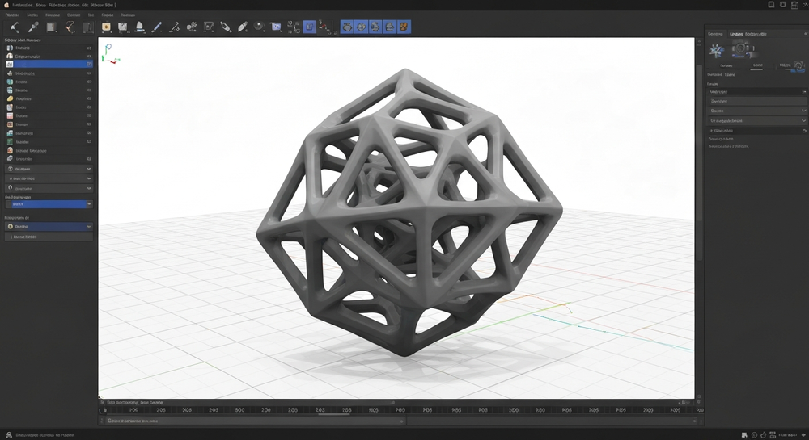Click the first icon in blue view group
This screenshot has height=440, width=809.
pyautogui.click(x=348, y=27)
